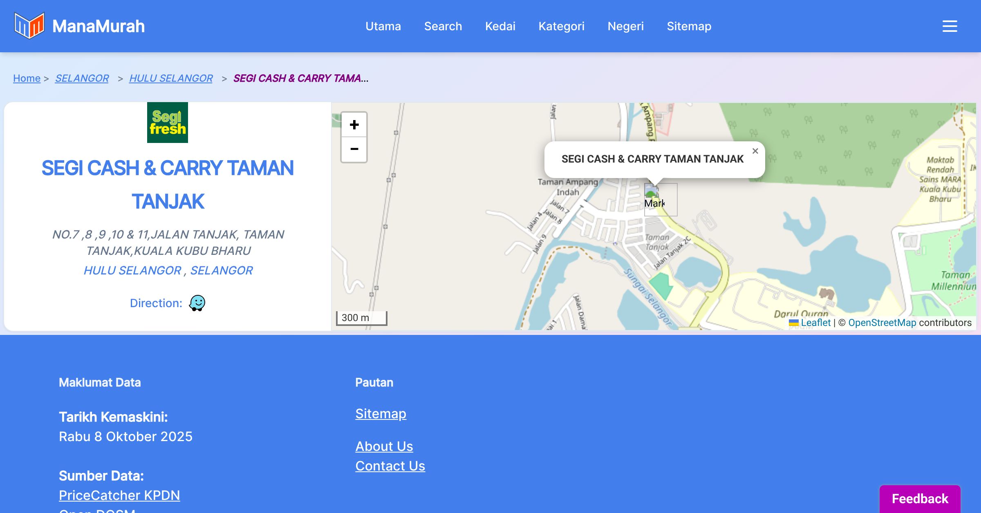
Task: Open PriceCatcher KPDN link
Action: [119, 495]
